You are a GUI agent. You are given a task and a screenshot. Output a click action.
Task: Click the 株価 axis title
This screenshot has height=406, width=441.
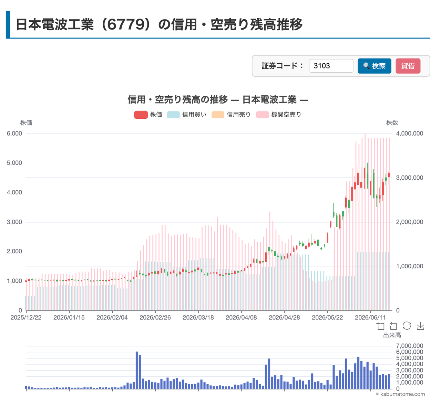(x=26, y=123)
